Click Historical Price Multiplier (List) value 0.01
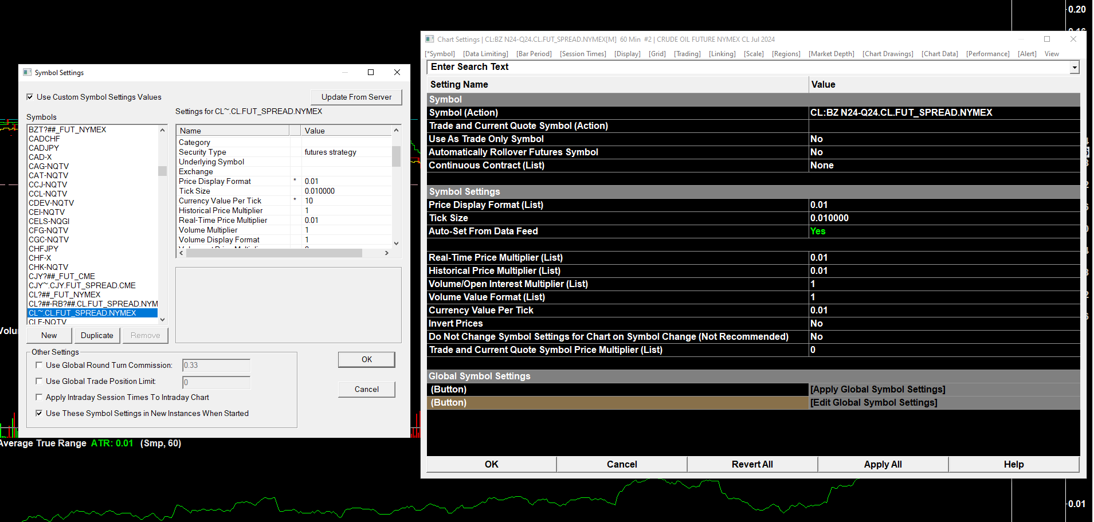This screenshot has height=522, width=1094. click(819, 271)
